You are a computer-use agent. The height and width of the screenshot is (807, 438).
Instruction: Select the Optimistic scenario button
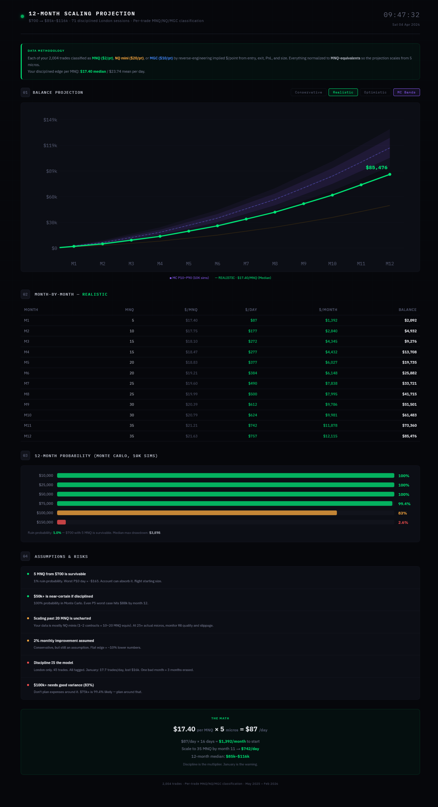tap(375, 92)
